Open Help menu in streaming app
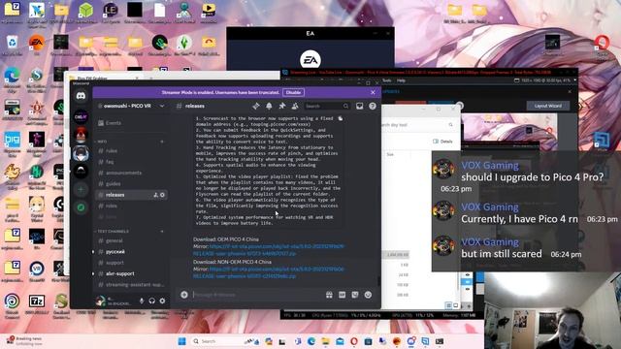621x349 pixels. (401, 80)
